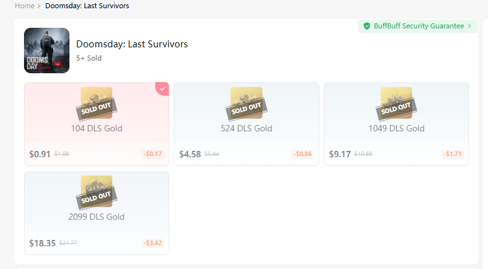Click the -$0.17 discount badge
The width and height of the screenshot is (488, 269).
[x=152, y=154]
